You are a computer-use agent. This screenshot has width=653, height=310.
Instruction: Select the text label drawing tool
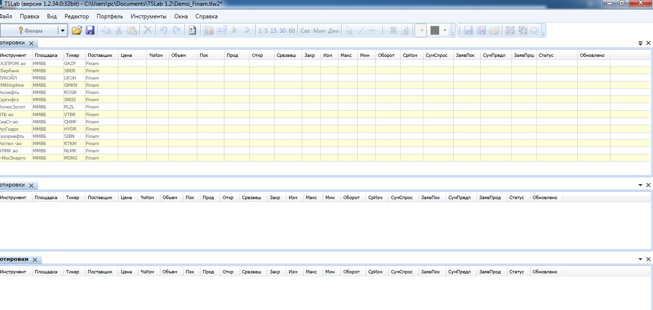(405, 30)
